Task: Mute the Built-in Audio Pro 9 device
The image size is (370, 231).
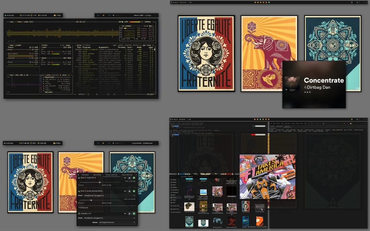Action: click(x=125, y=178)
